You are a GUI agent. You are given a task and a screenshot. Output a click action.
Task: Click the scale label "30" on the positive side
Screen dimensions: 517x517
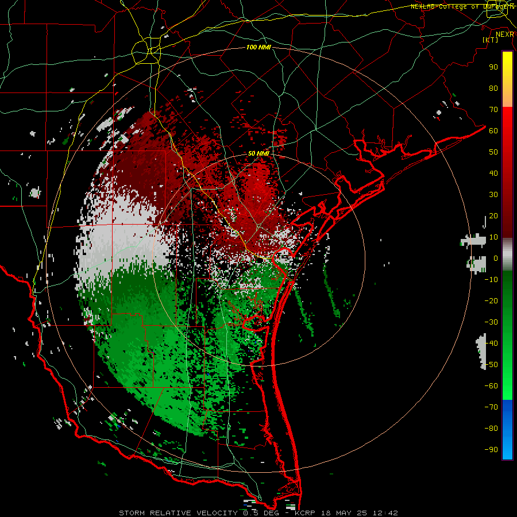tap(493, 195)
